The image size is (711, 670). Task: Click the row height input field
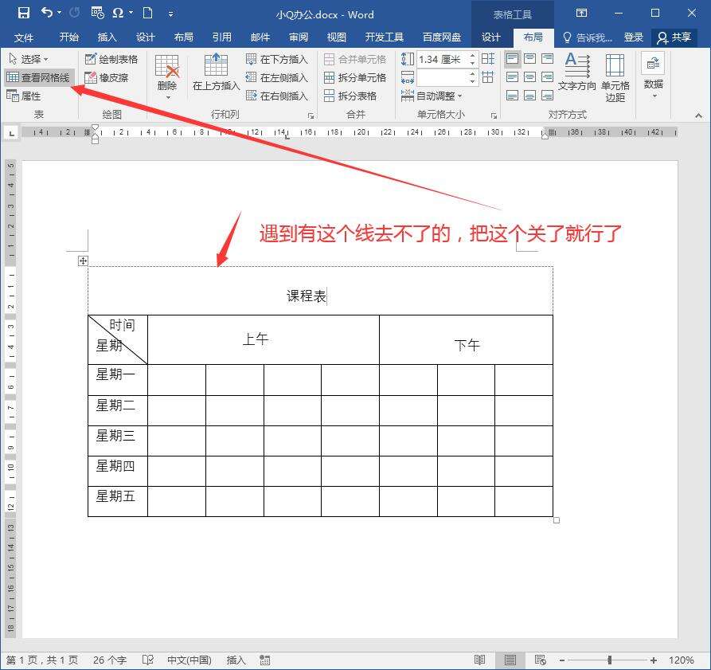[442, 59]
